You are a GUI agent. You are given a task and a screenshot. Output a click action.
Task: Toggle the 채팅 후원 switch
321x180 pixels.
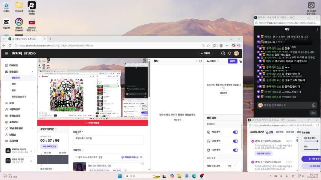coord(236,132)
